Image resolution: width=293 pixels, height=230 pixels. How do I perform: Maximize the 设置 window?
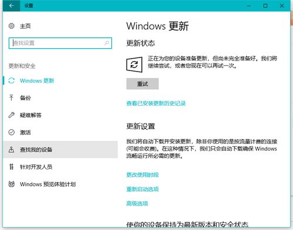coord(265,6)
